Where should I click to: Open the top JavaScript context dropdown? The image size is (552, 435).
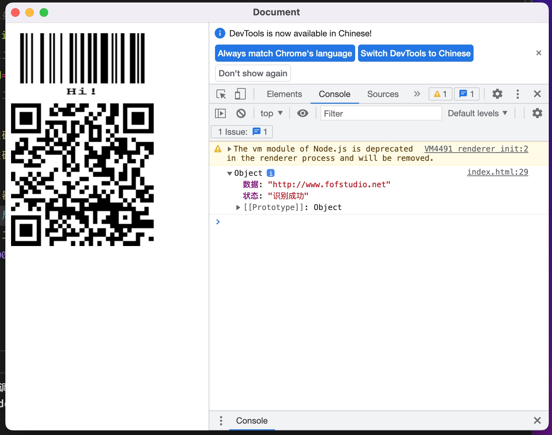[x=271, y=113]
